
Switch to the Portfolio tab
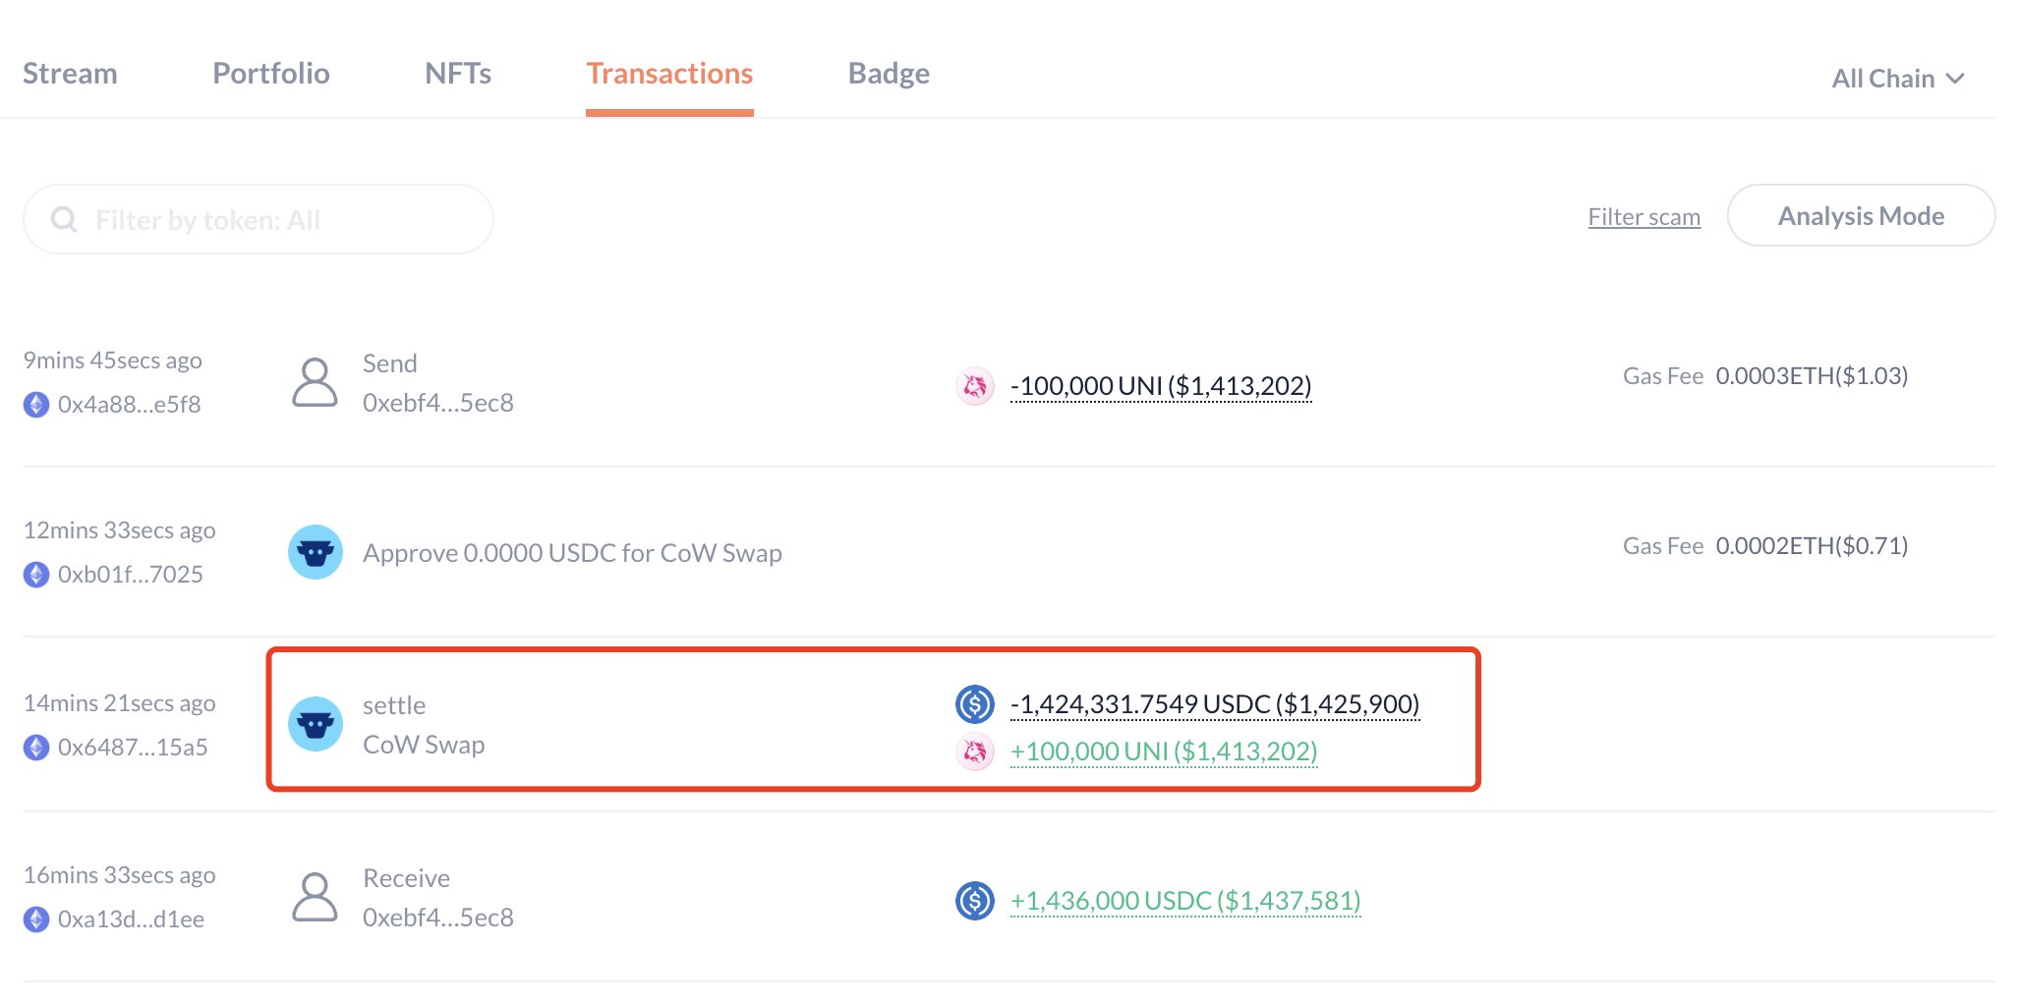click(270, 74)
